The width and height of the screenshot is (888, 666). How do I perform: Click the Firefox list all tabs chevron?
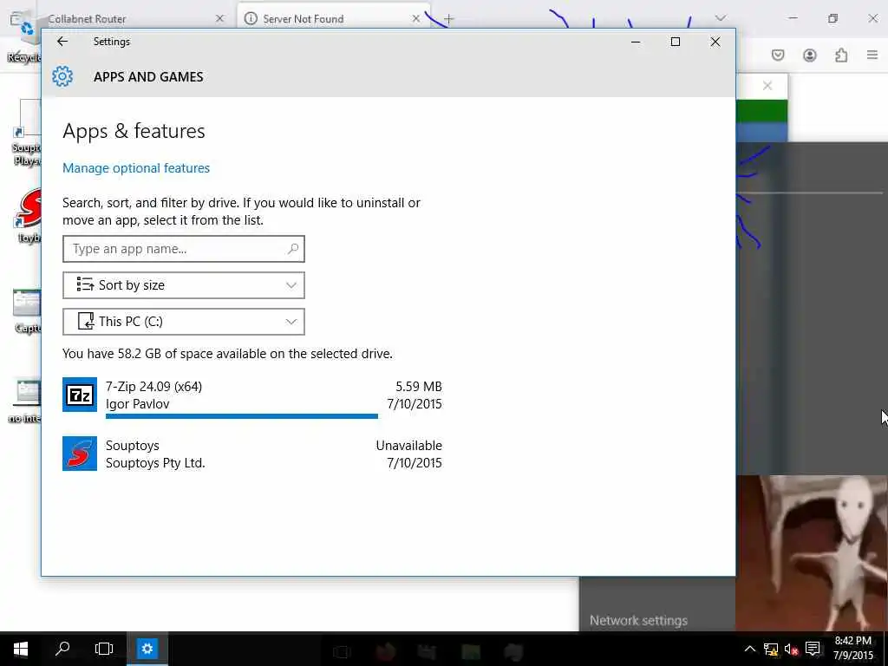(x=721, y=18)
